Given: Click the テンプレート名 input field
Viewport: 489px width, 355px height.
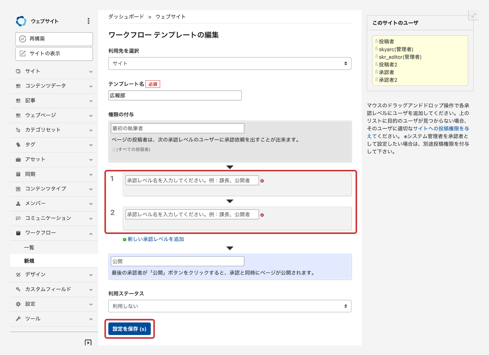Looking at the screenshot, I should click(x=175, y=96).
